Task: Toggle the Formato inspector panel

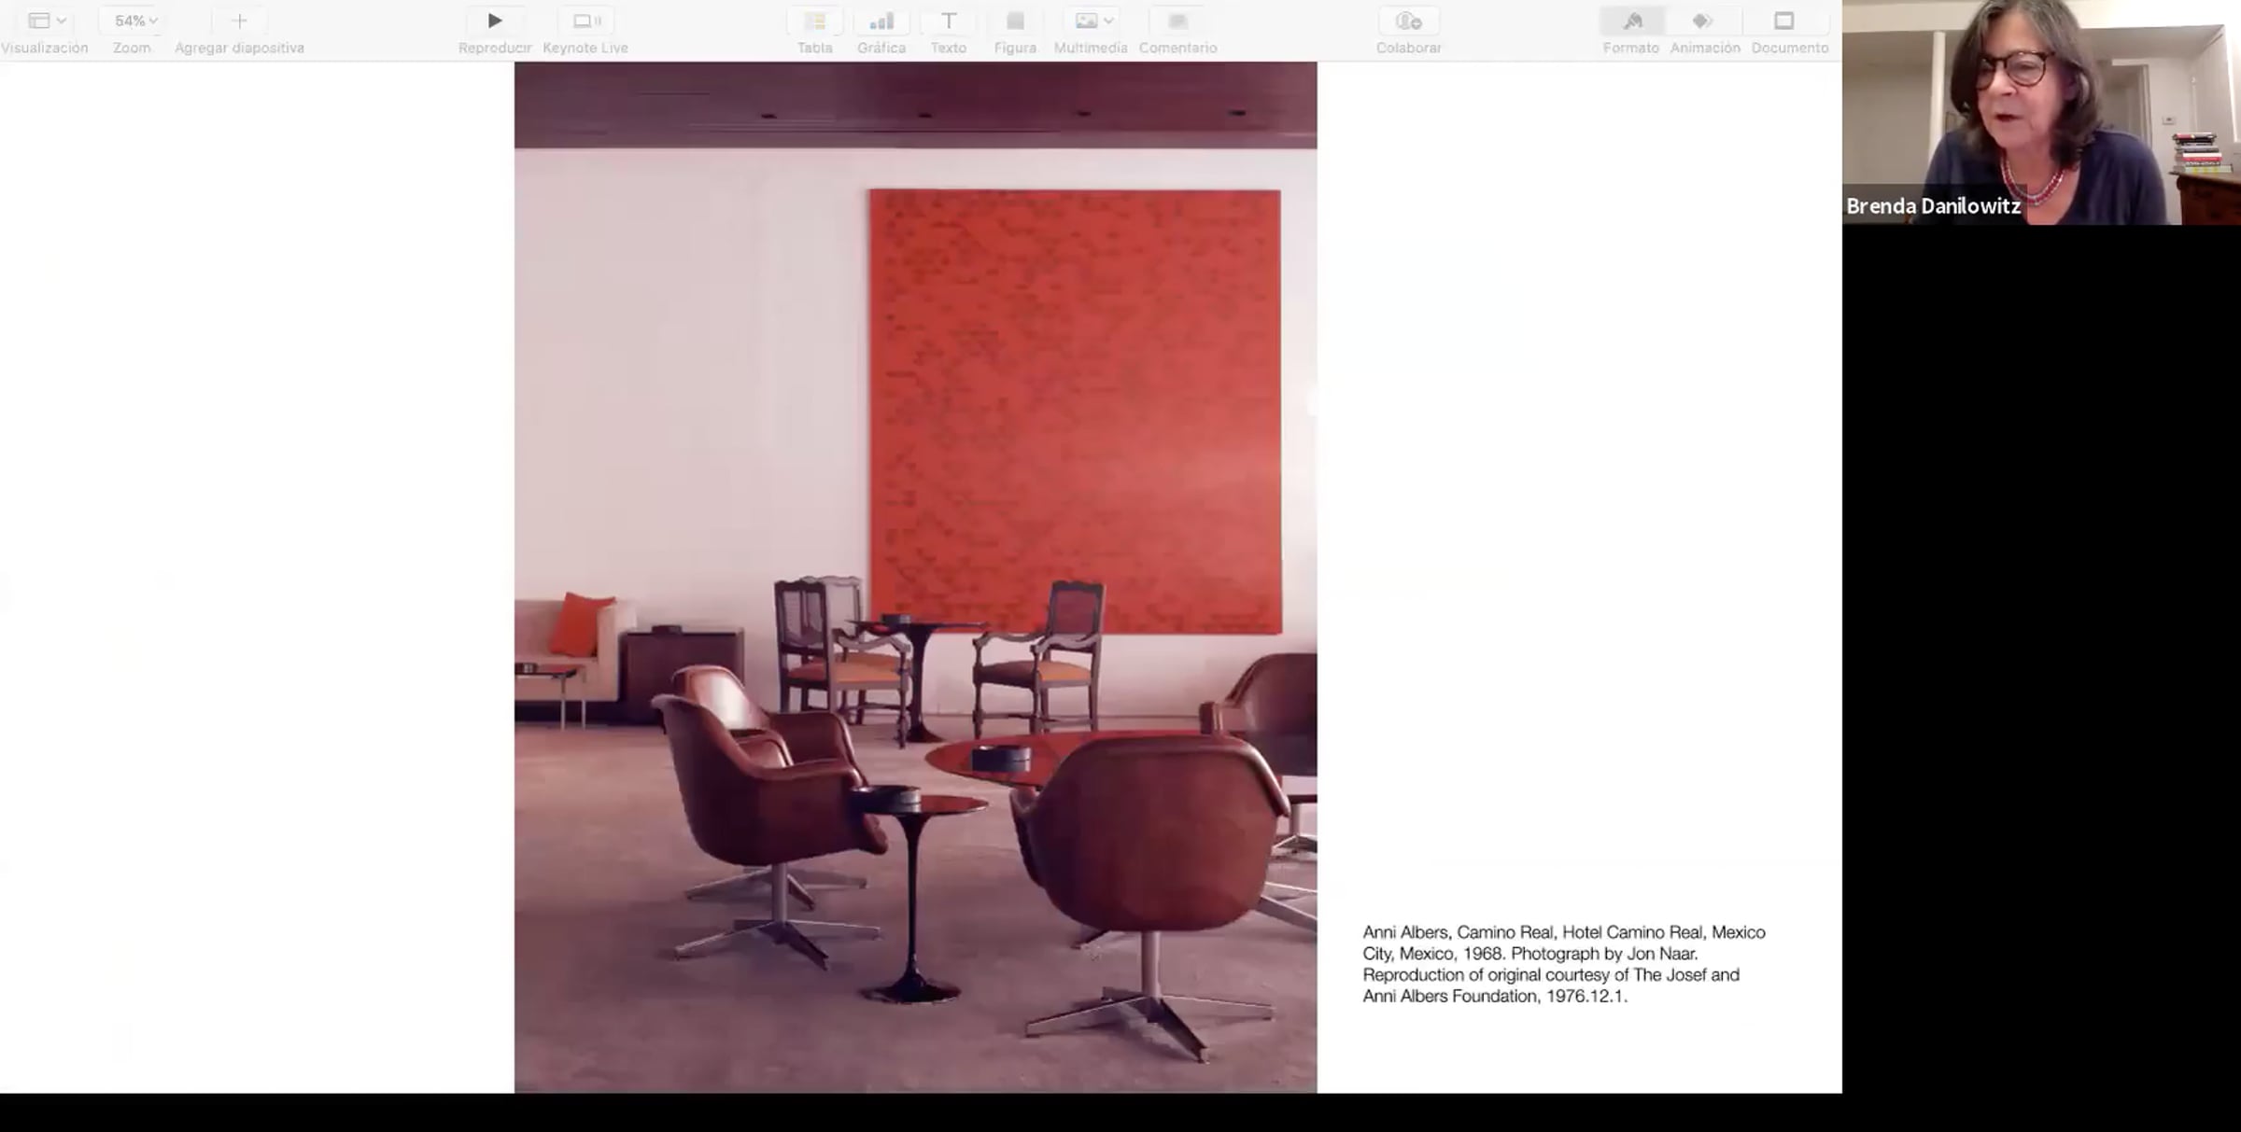Action: click(1632, 21)
